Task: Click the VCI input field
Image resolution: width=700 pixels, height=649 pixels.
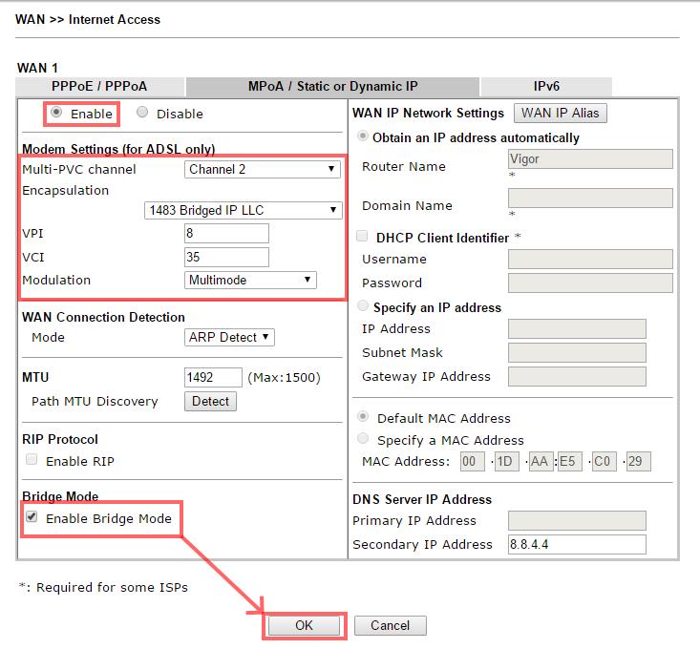Action: 226,257
